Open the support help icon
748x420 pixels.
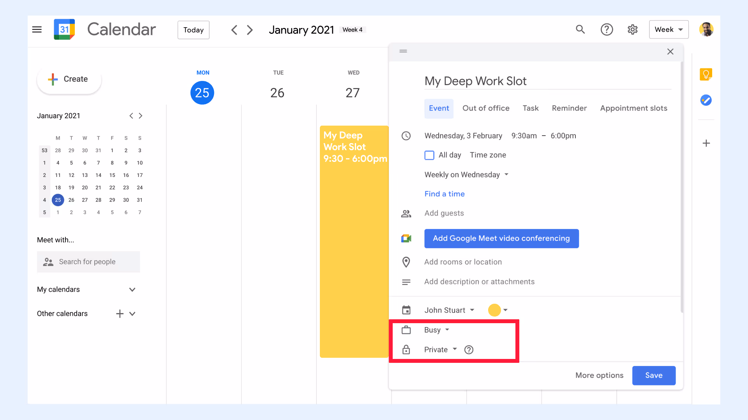(607, 30)
